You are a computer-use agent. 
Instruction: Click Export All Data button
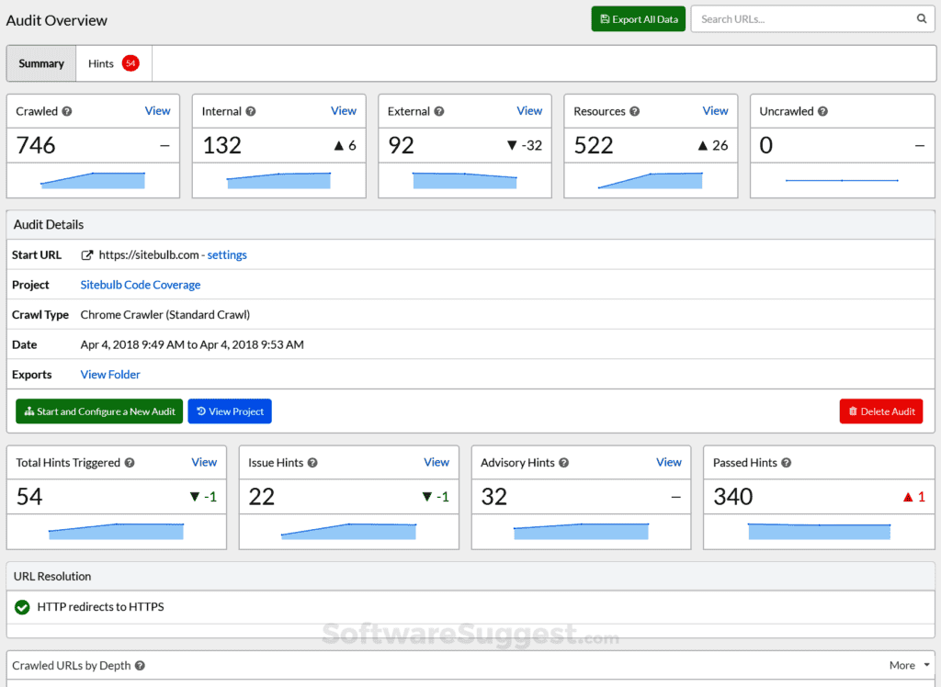[639, 19]
